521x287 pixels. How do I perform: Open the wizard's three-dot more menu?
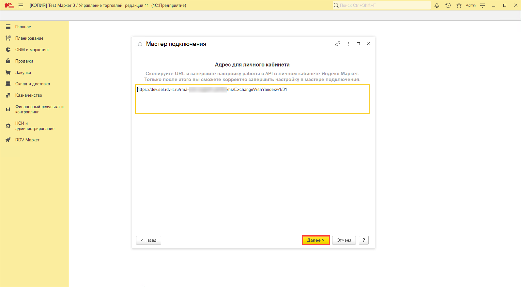[348, 44]
